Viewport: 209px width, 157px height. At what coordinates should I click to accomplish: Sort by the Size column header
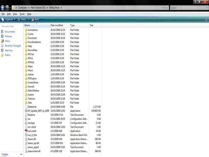(x=95, y=25)
